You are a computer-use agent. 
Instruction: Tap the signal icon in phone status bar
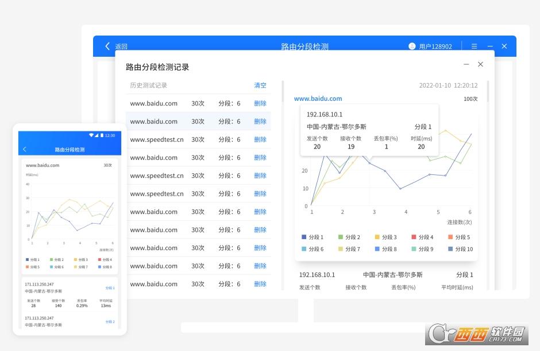pos(97,135)
